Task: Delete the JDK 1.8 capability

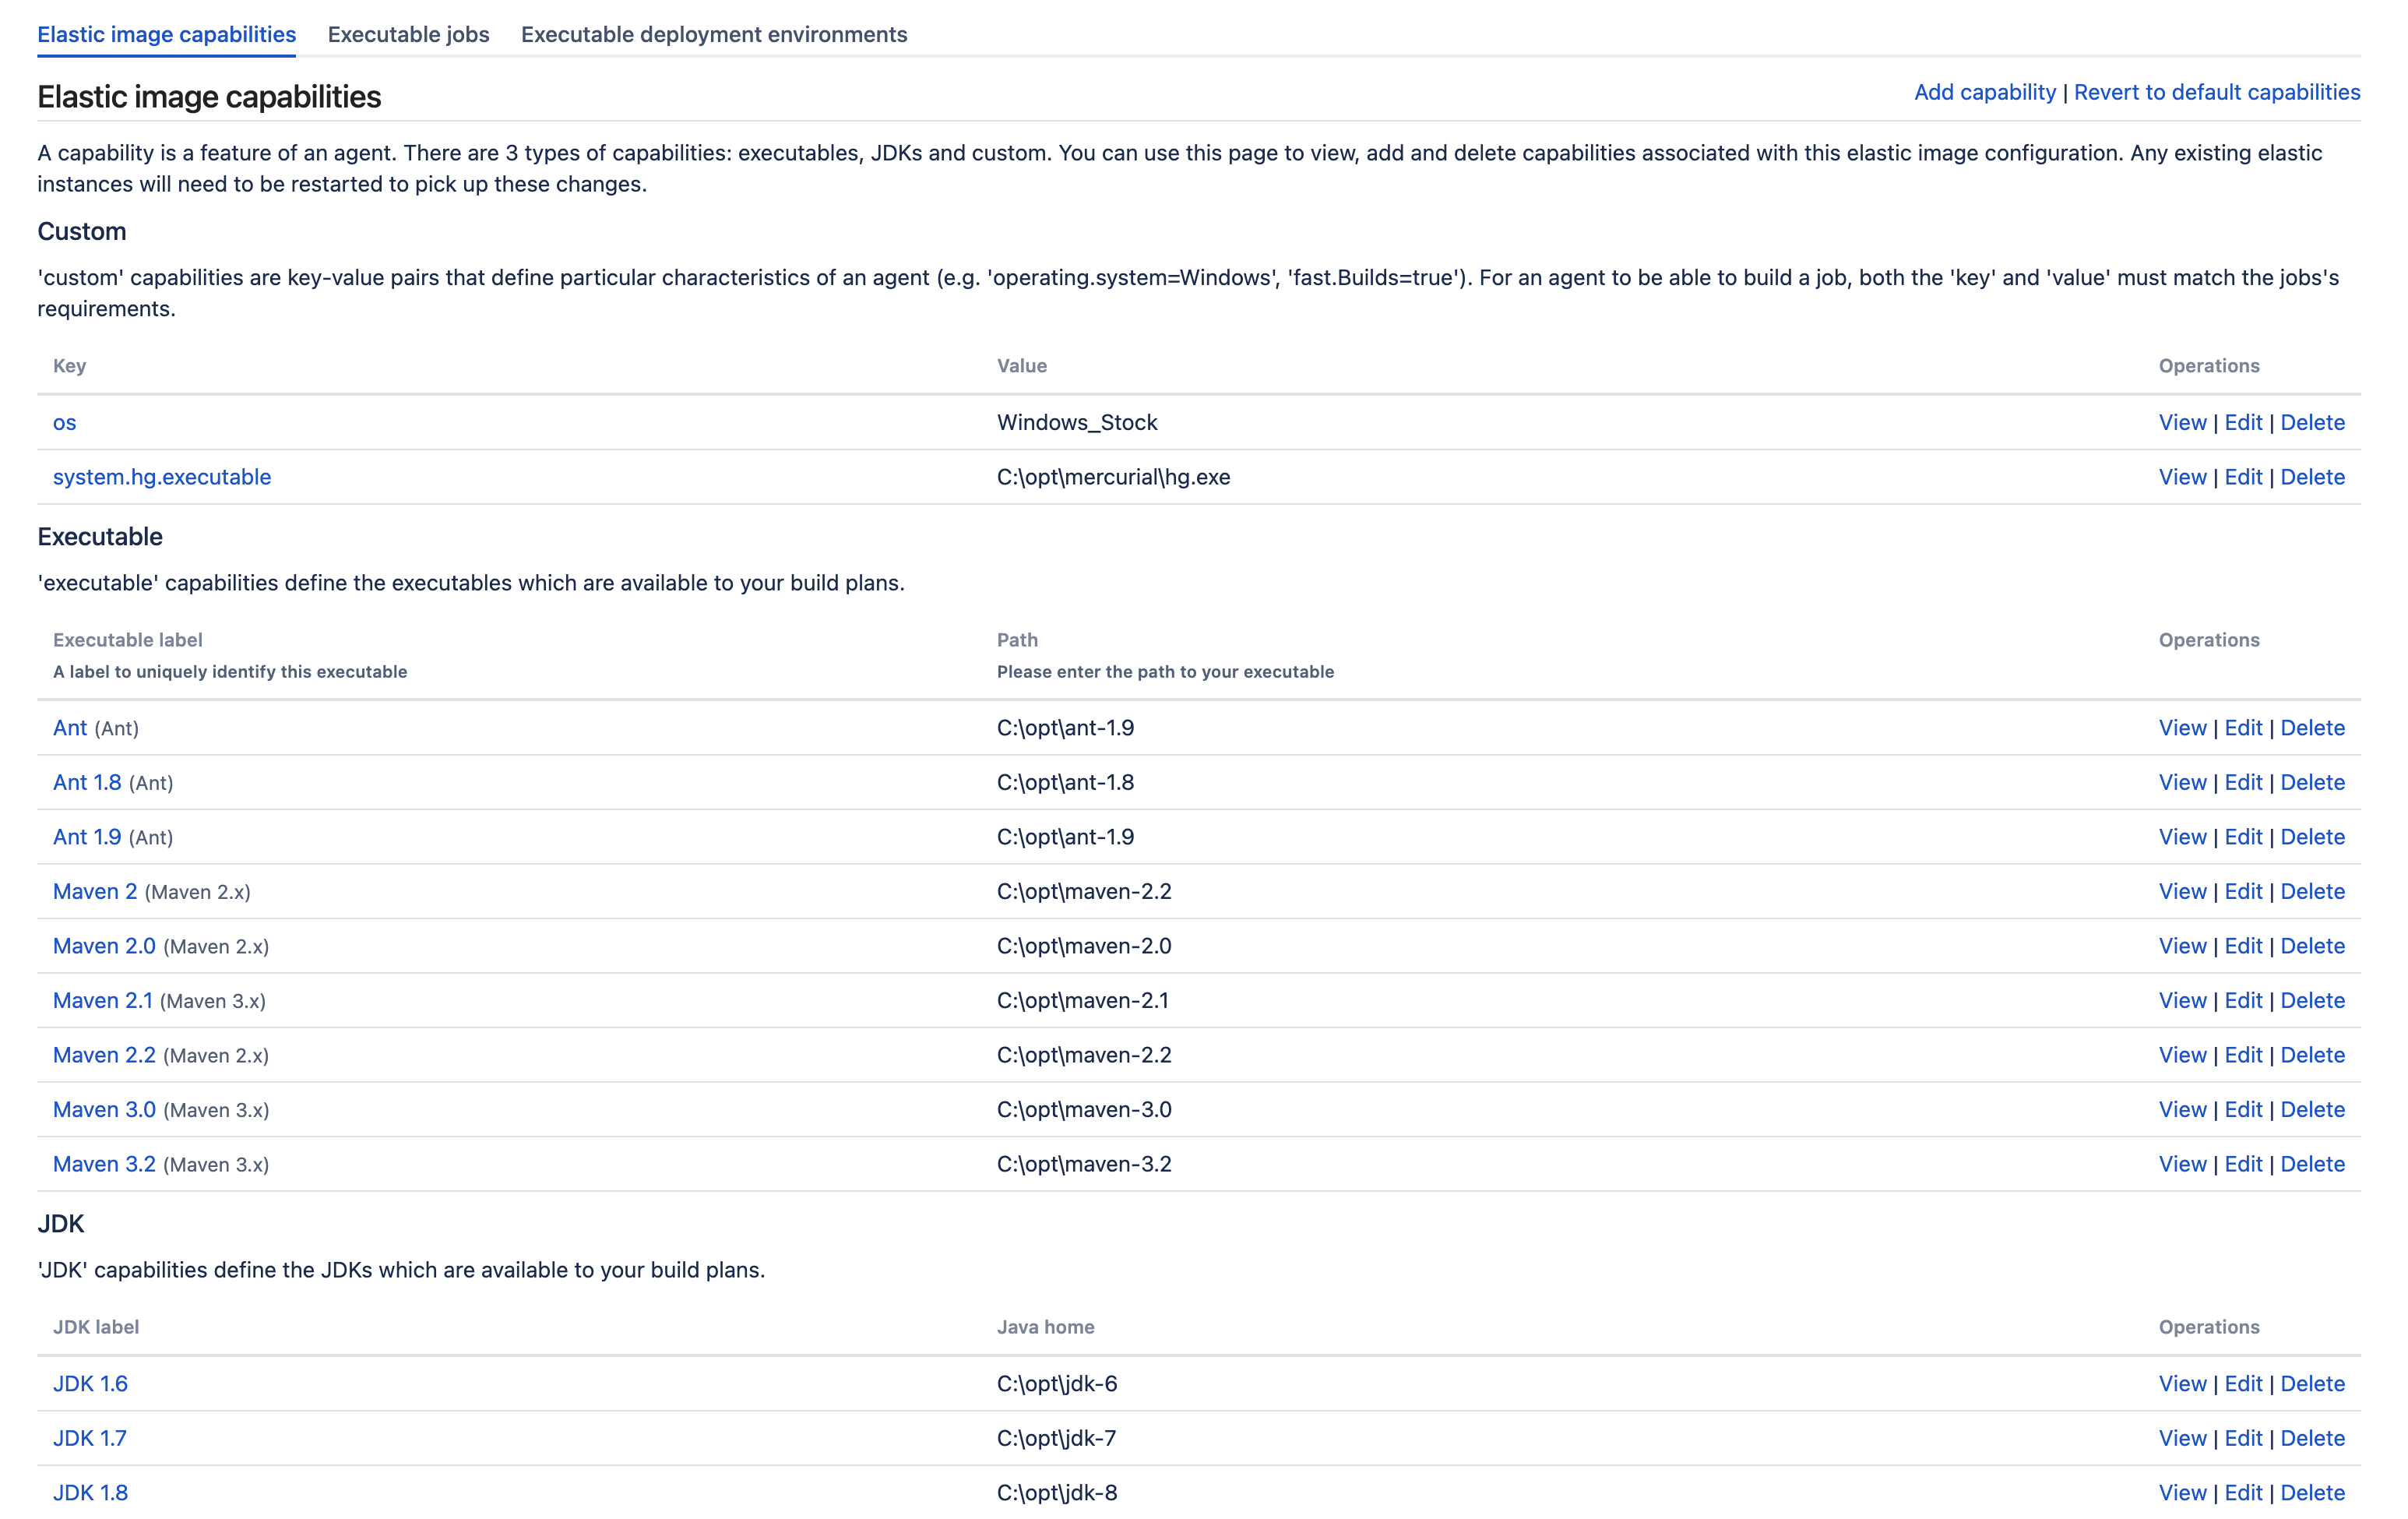Action: (x=2312, y=1492)
